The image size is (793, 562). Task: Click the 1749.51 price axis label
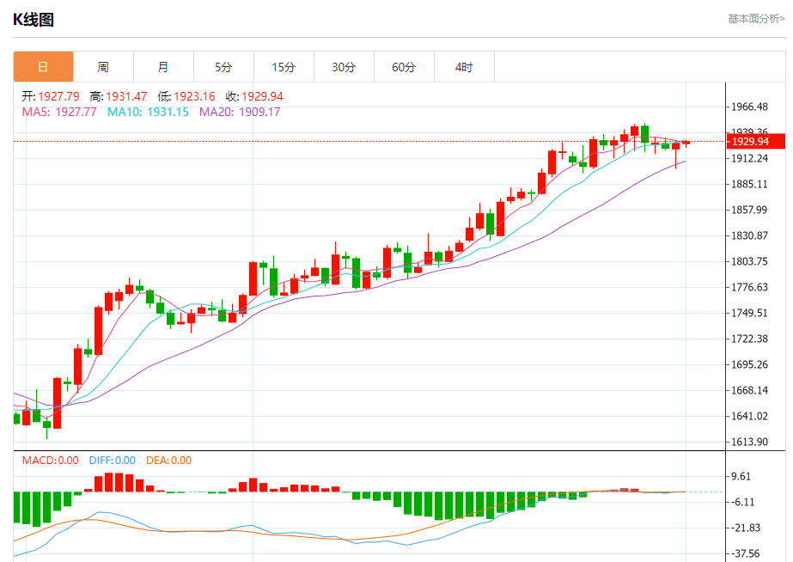[749, 313]
